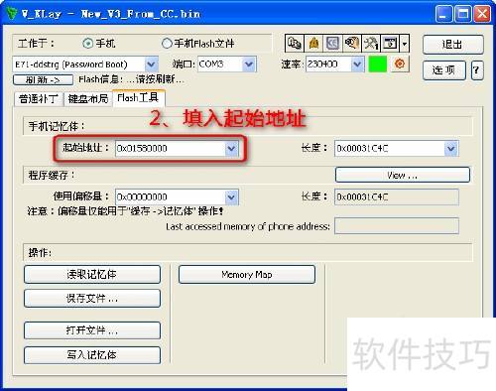Click the V_KLay title bar app icon
Screen dimensions: 496x391
pos(12,14)
